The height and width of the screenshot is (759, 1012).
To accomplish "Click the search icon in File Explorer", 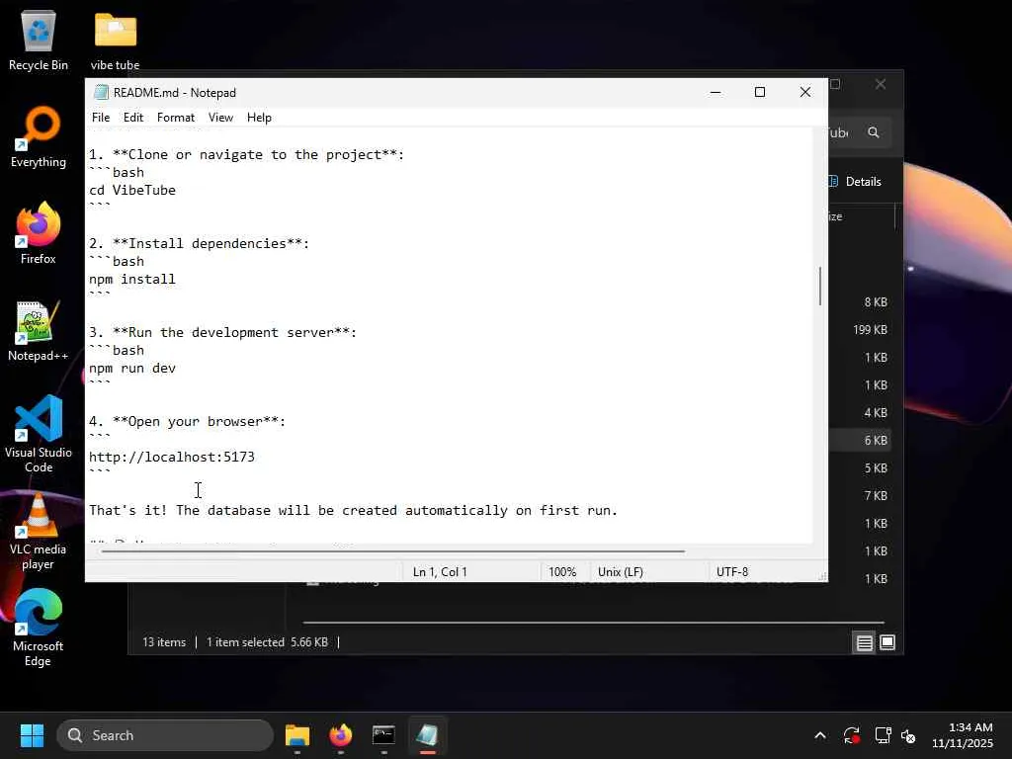I will [874, 132].
